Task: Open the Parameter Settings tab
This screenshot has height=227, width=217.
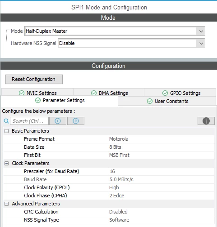Action: click(x=60, y=100)
